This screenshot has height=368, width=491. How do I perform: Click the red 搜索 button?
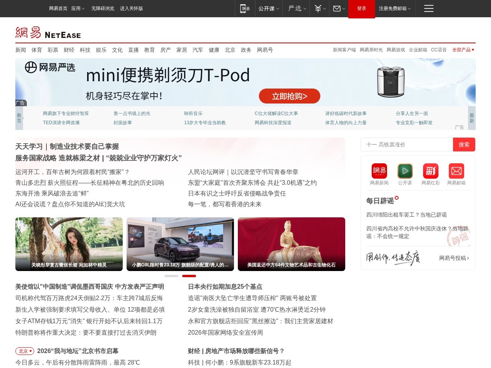[x=464, y=145]
